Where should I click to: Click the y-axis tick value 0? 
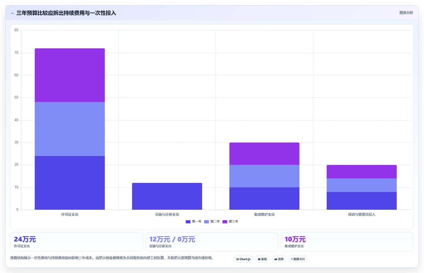(17, 210)
